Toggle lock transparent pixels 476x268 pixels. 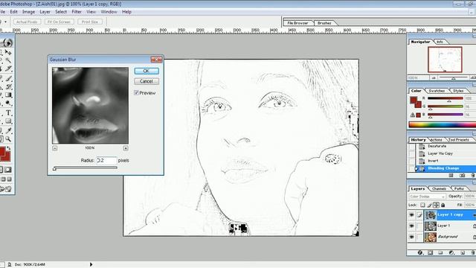click(422, 205)
